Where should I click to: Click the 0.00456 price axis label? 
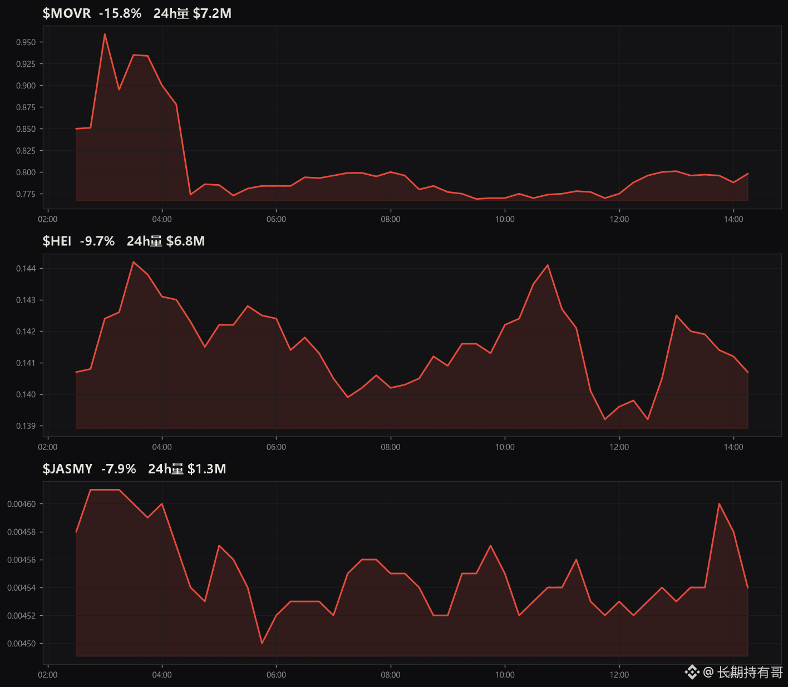21,560
